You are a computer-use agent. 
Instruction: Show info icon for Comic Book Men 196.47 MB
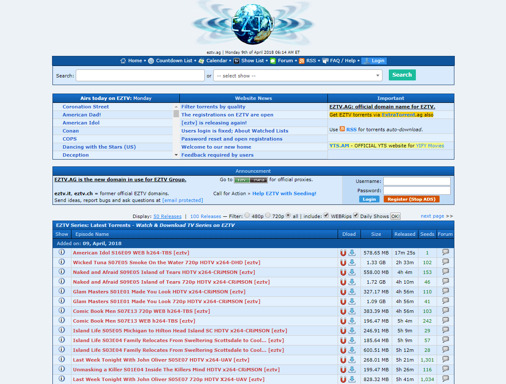click(x=62, y=320)
